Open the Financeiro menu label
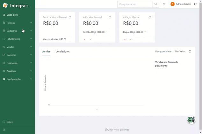 [x=12, y=63]
